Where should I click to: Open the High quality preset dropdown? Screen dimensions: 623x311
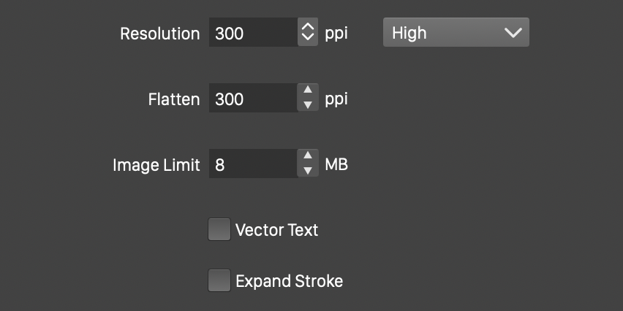click(x=456, y=33)
